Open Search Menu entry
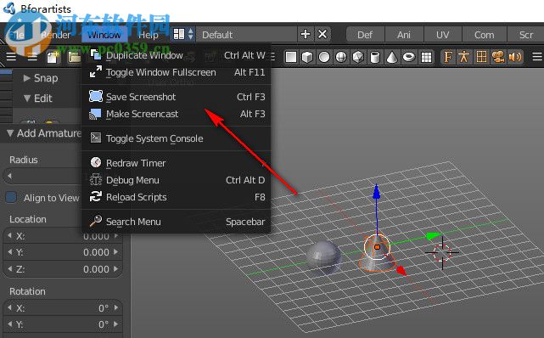 coord(177,222)
